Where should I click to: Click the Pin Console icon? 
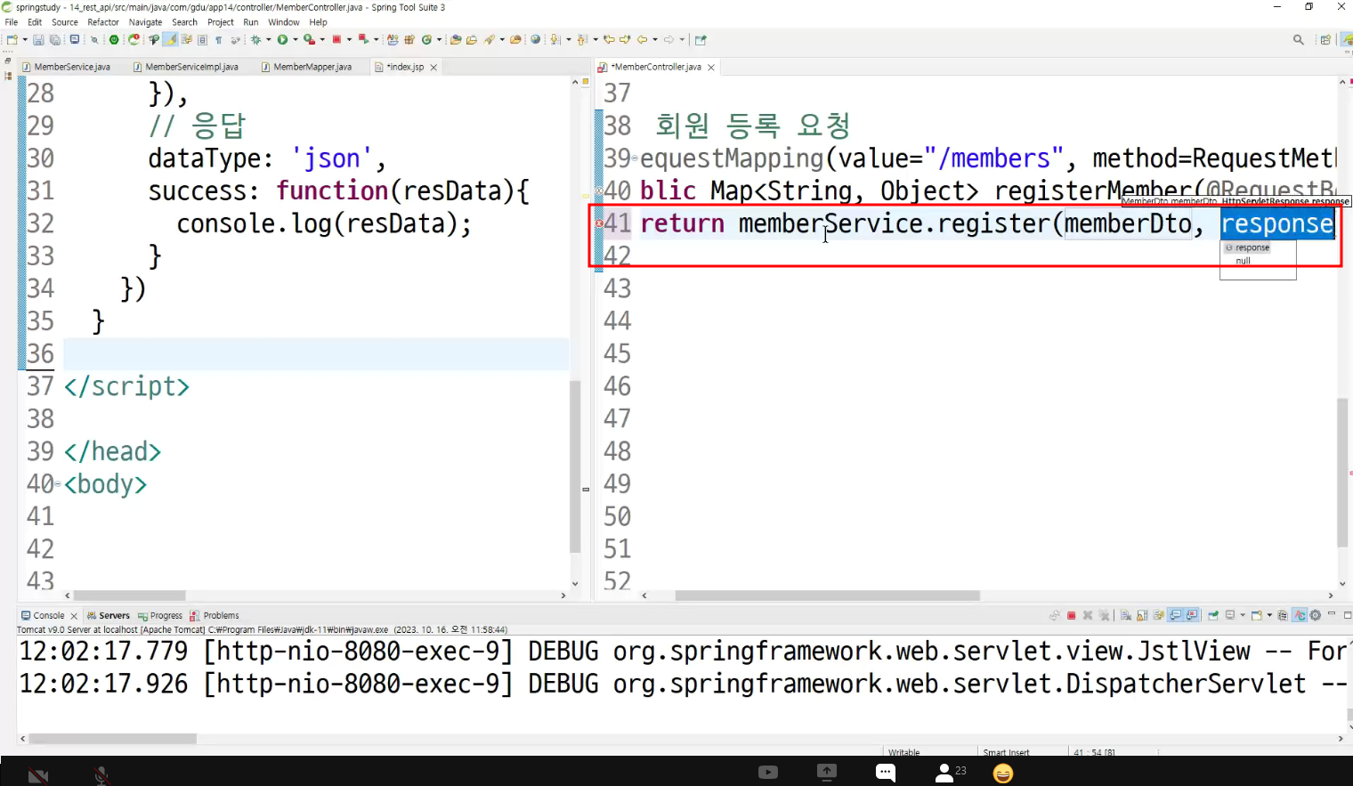pyautogui.click(x=1212, y=615)
